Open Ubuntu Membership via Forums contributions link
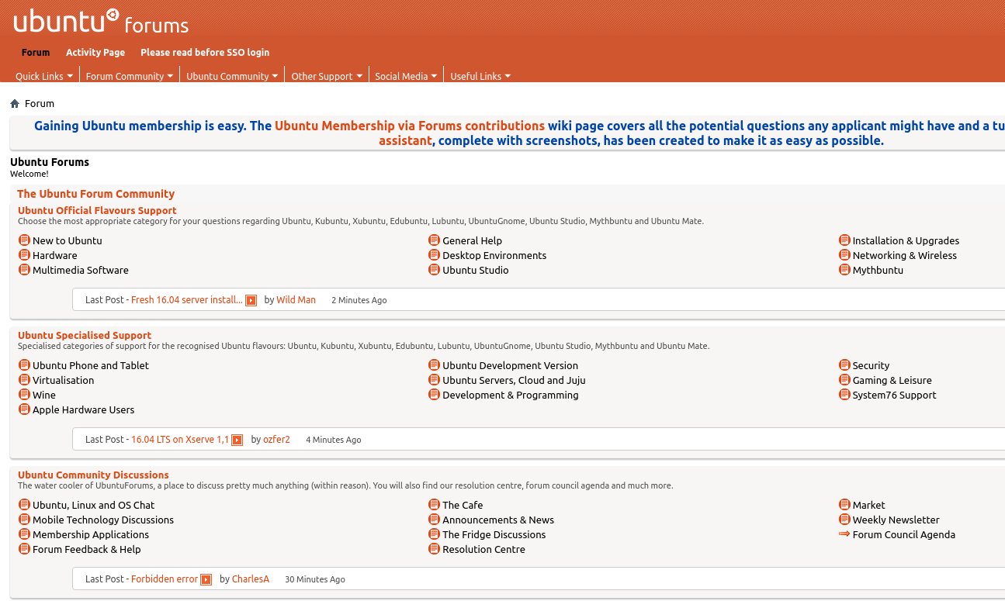The height and width of the screenshot is (601, 1005). coord(410,126)
